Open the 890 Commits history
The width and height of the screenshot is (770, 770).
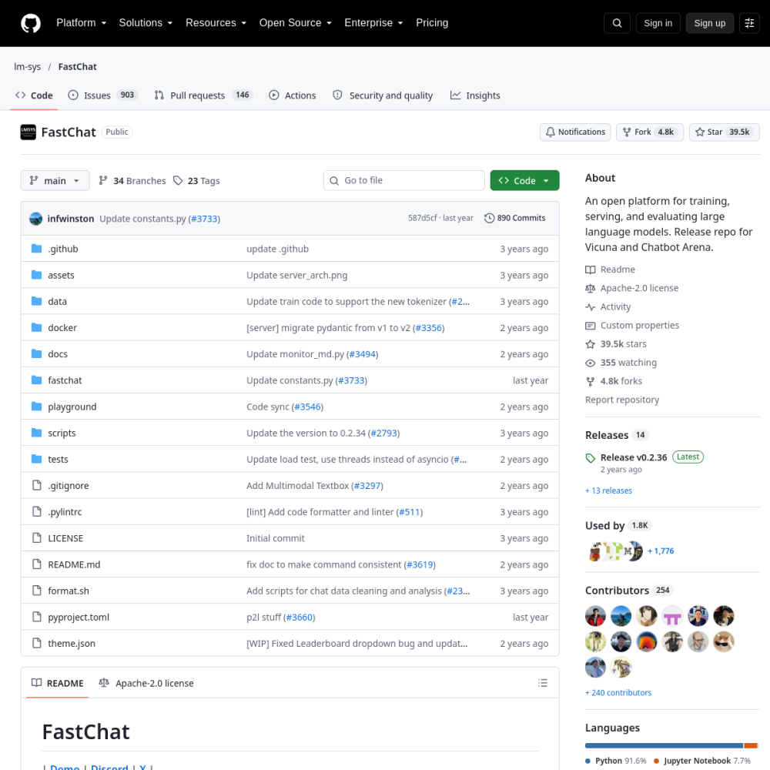click(514, 218)
